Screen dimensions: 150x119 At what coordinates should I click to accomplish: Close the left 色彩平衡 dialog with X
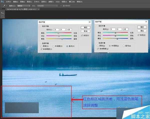(90, 22)
